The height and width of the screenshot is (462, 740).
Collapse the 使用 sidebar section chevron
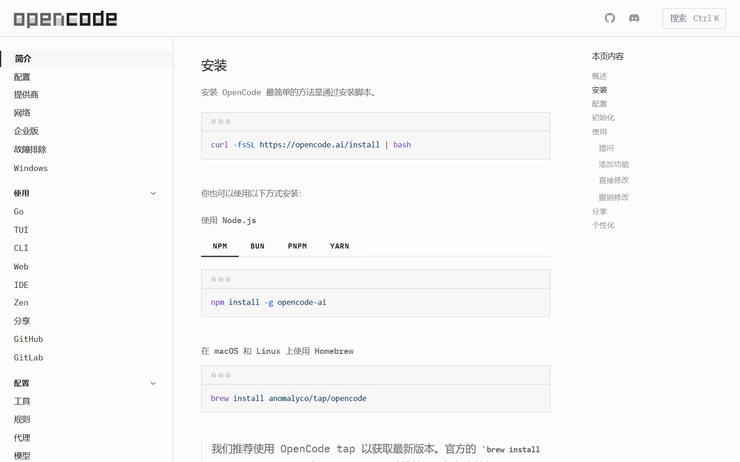click(x=153, y=194)
